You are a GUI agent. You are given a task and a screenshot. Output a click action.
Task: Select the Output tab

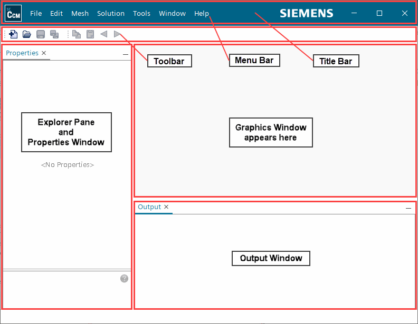(149, 207)
